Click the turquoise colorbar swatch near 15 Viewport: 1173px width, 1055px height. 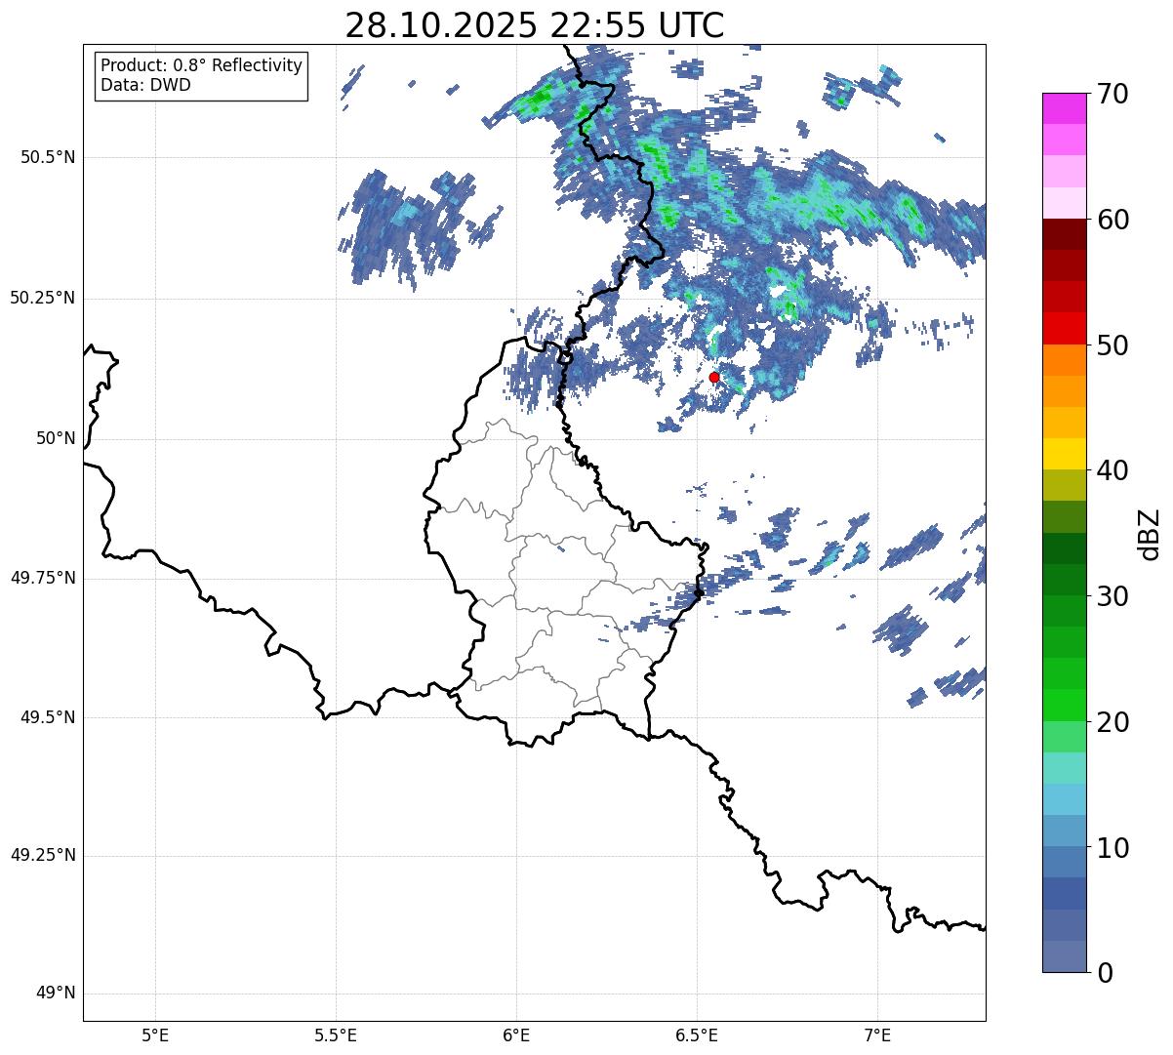[x=1065, y=767]
